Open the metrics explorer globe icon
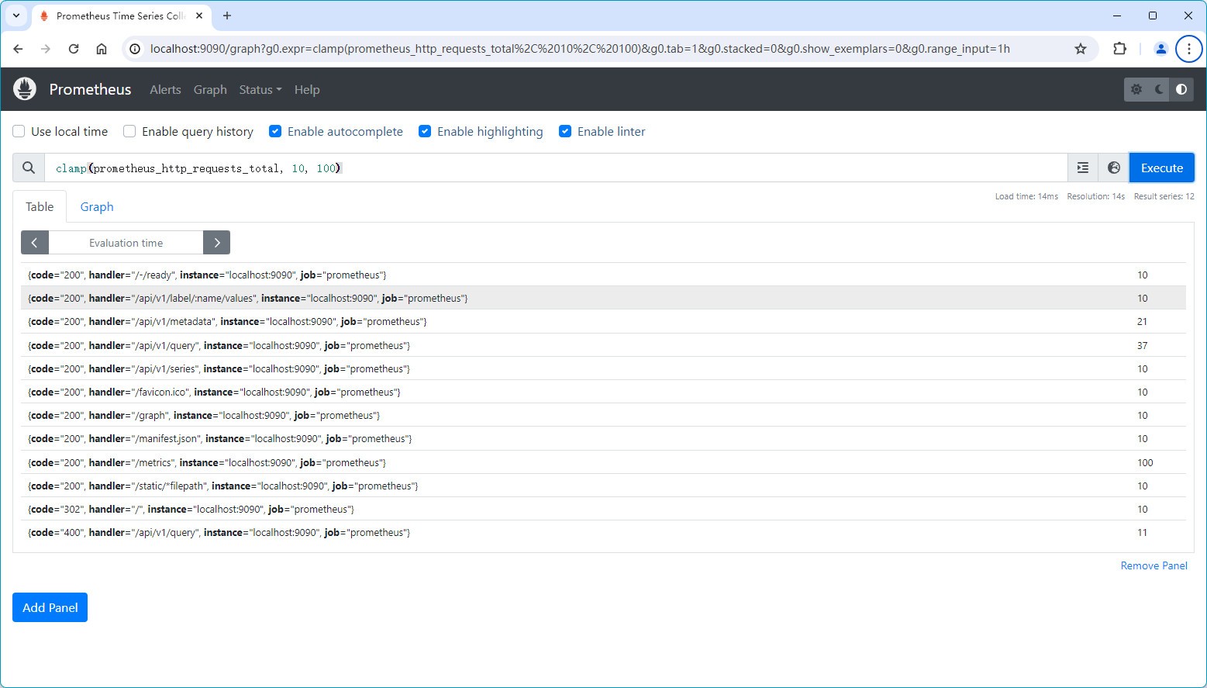This screenshot has height=688, width=1207. [x=1114, y=168]
